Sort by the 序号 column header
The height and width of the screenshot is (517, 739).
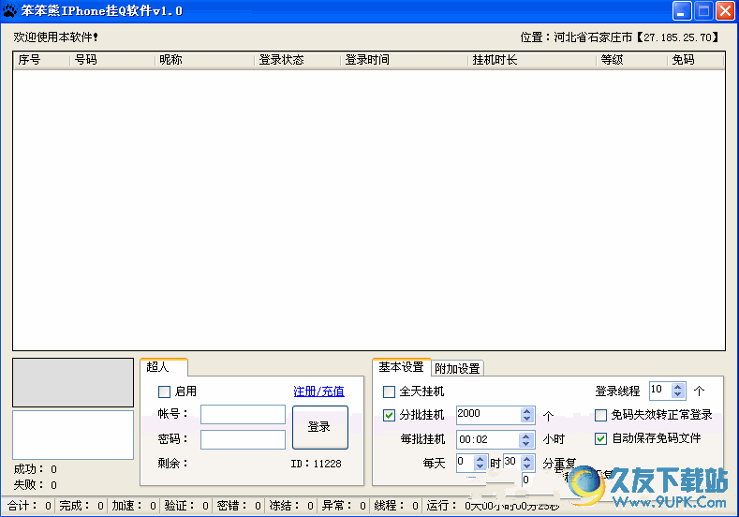42,60
